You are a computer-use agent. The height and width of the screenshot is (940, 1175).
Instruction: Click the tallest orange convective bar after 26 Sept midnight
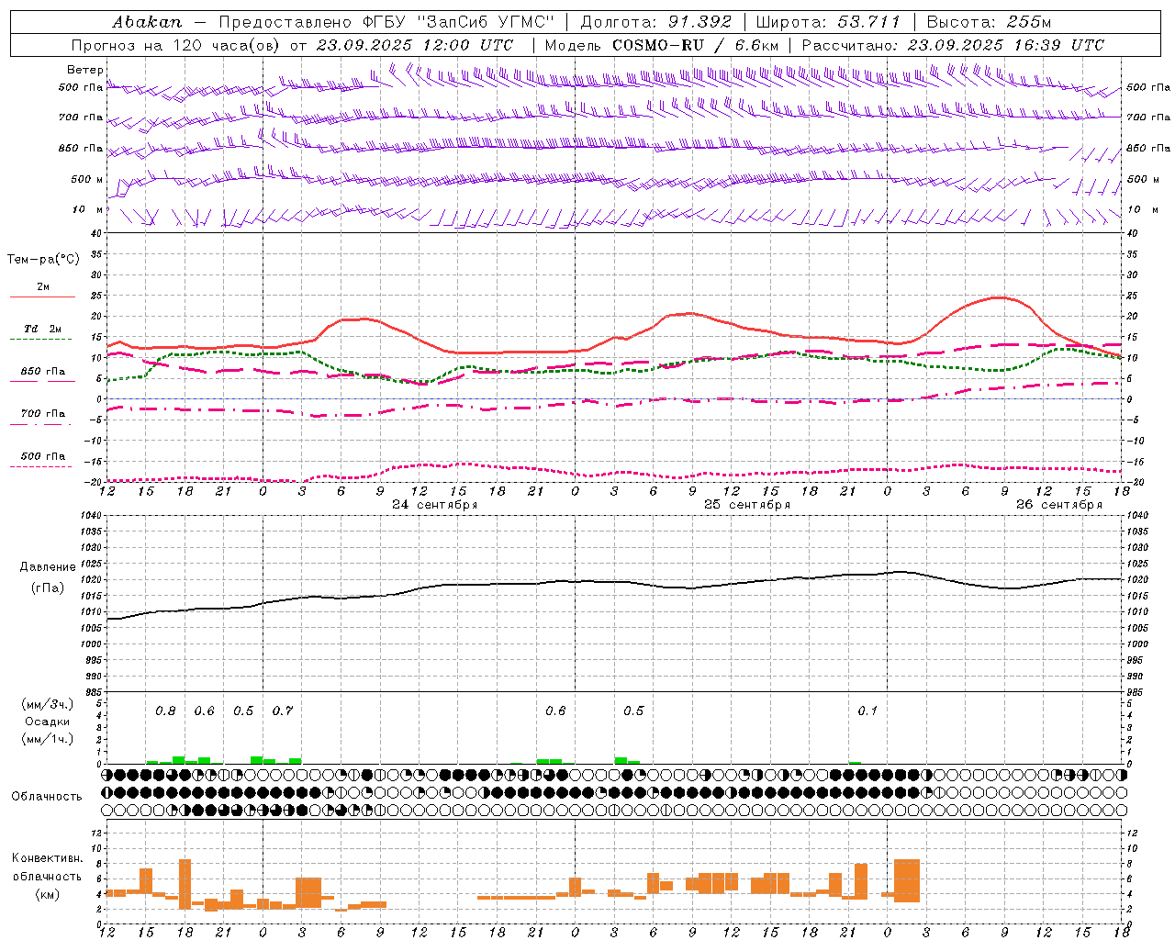tap(907, 880)
